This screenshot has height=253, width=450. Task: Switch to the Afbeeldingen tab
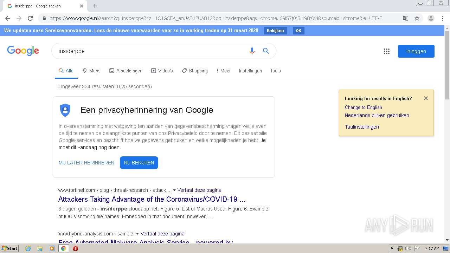pyautogui.click(x=126, y=71)
